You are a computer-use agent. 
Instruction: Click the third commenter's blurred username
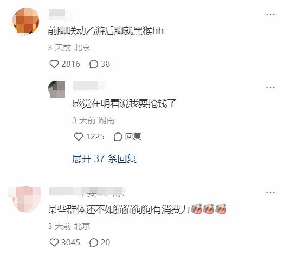pos(87,192)
